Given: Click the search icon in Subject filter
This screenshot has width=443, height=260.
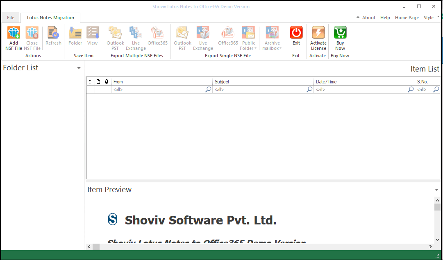Looking at the screenshot, I should tap(309, 89).
